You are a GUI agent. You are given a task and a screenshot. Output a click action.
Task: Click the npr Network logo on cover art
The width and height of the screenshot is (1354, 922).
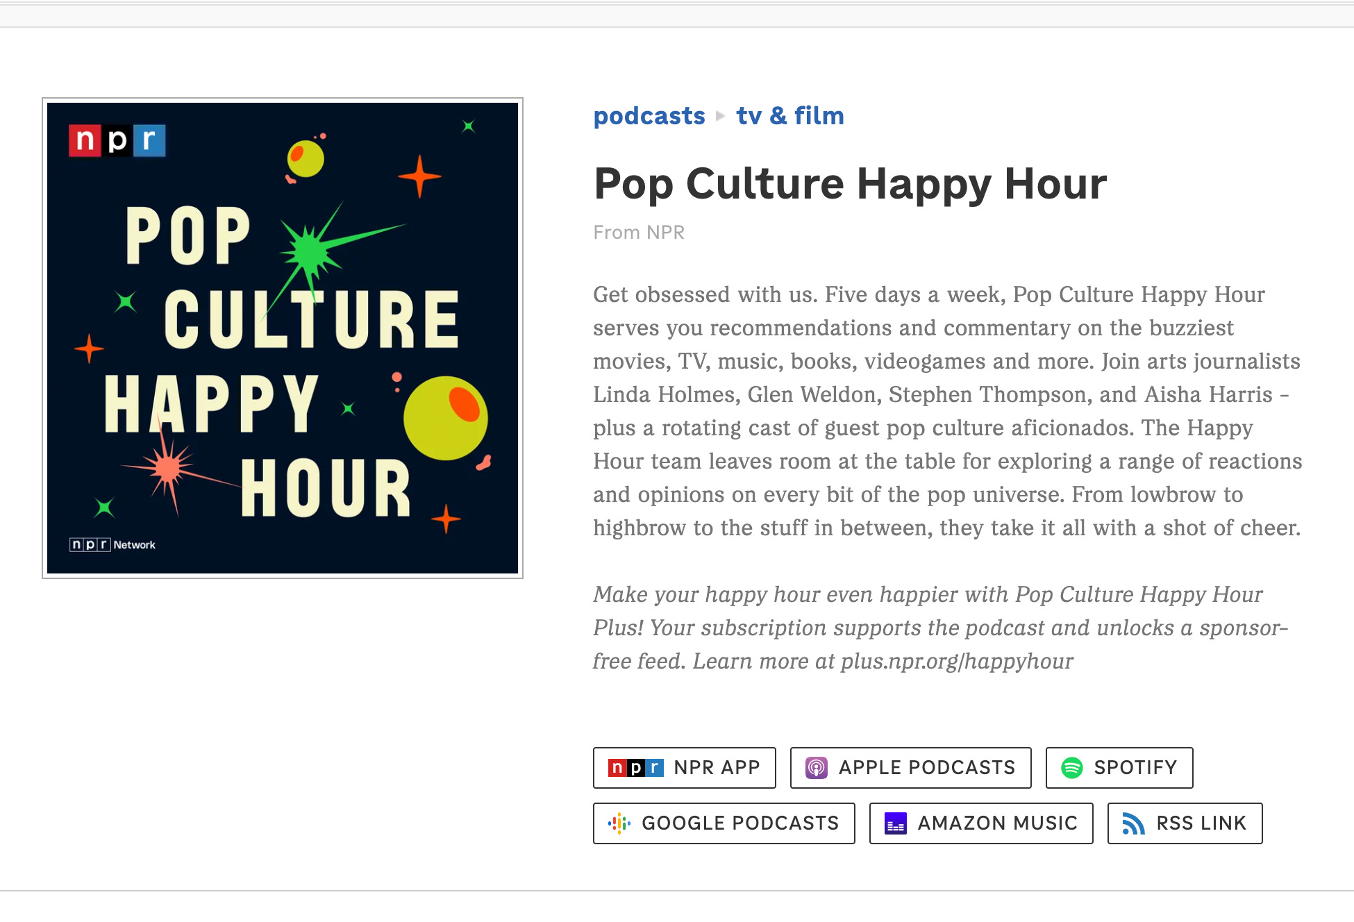pyautogui.click(x=112, y=544)
